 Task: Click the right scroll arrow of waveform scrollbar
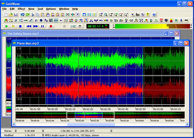[187, 124]
